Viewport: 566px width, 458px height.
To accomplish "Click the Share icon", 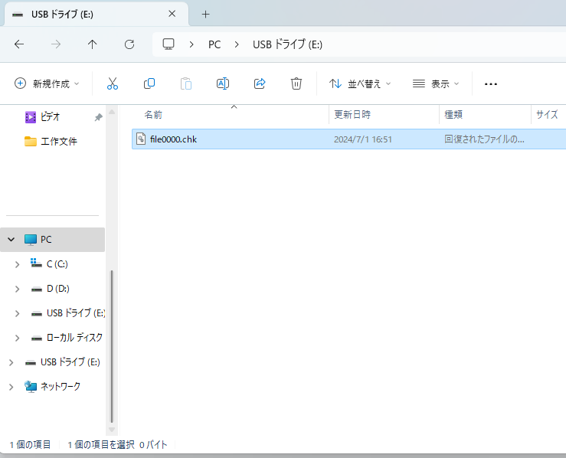I will pyautogui.click(x=260, y=83).
